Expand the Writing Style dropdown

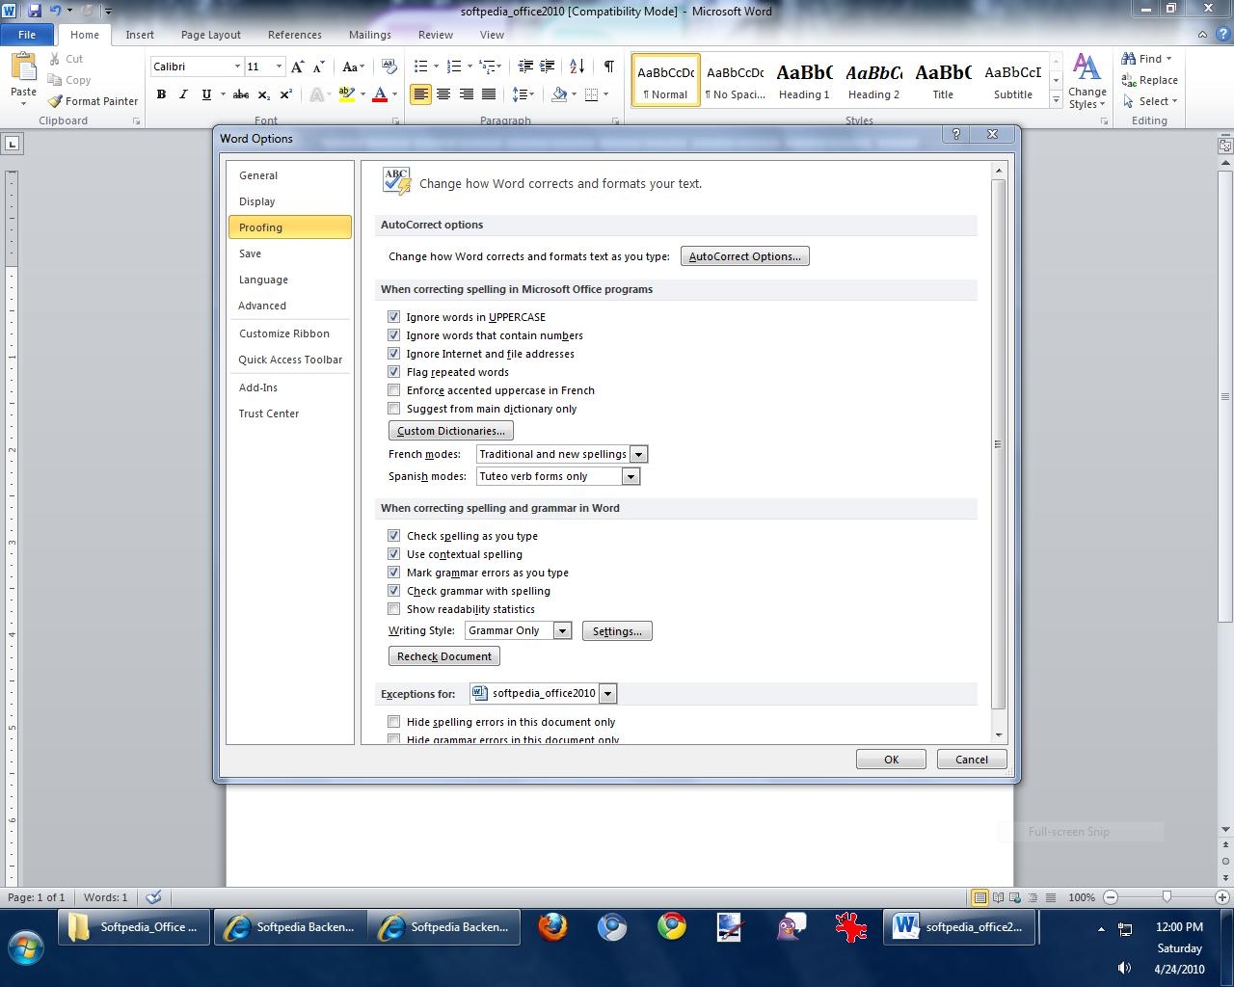(562, 630)
